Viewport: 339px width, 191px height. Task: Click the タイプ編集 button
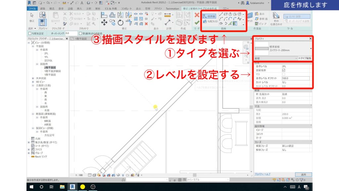pyautogui.click(x=306, y=58)
